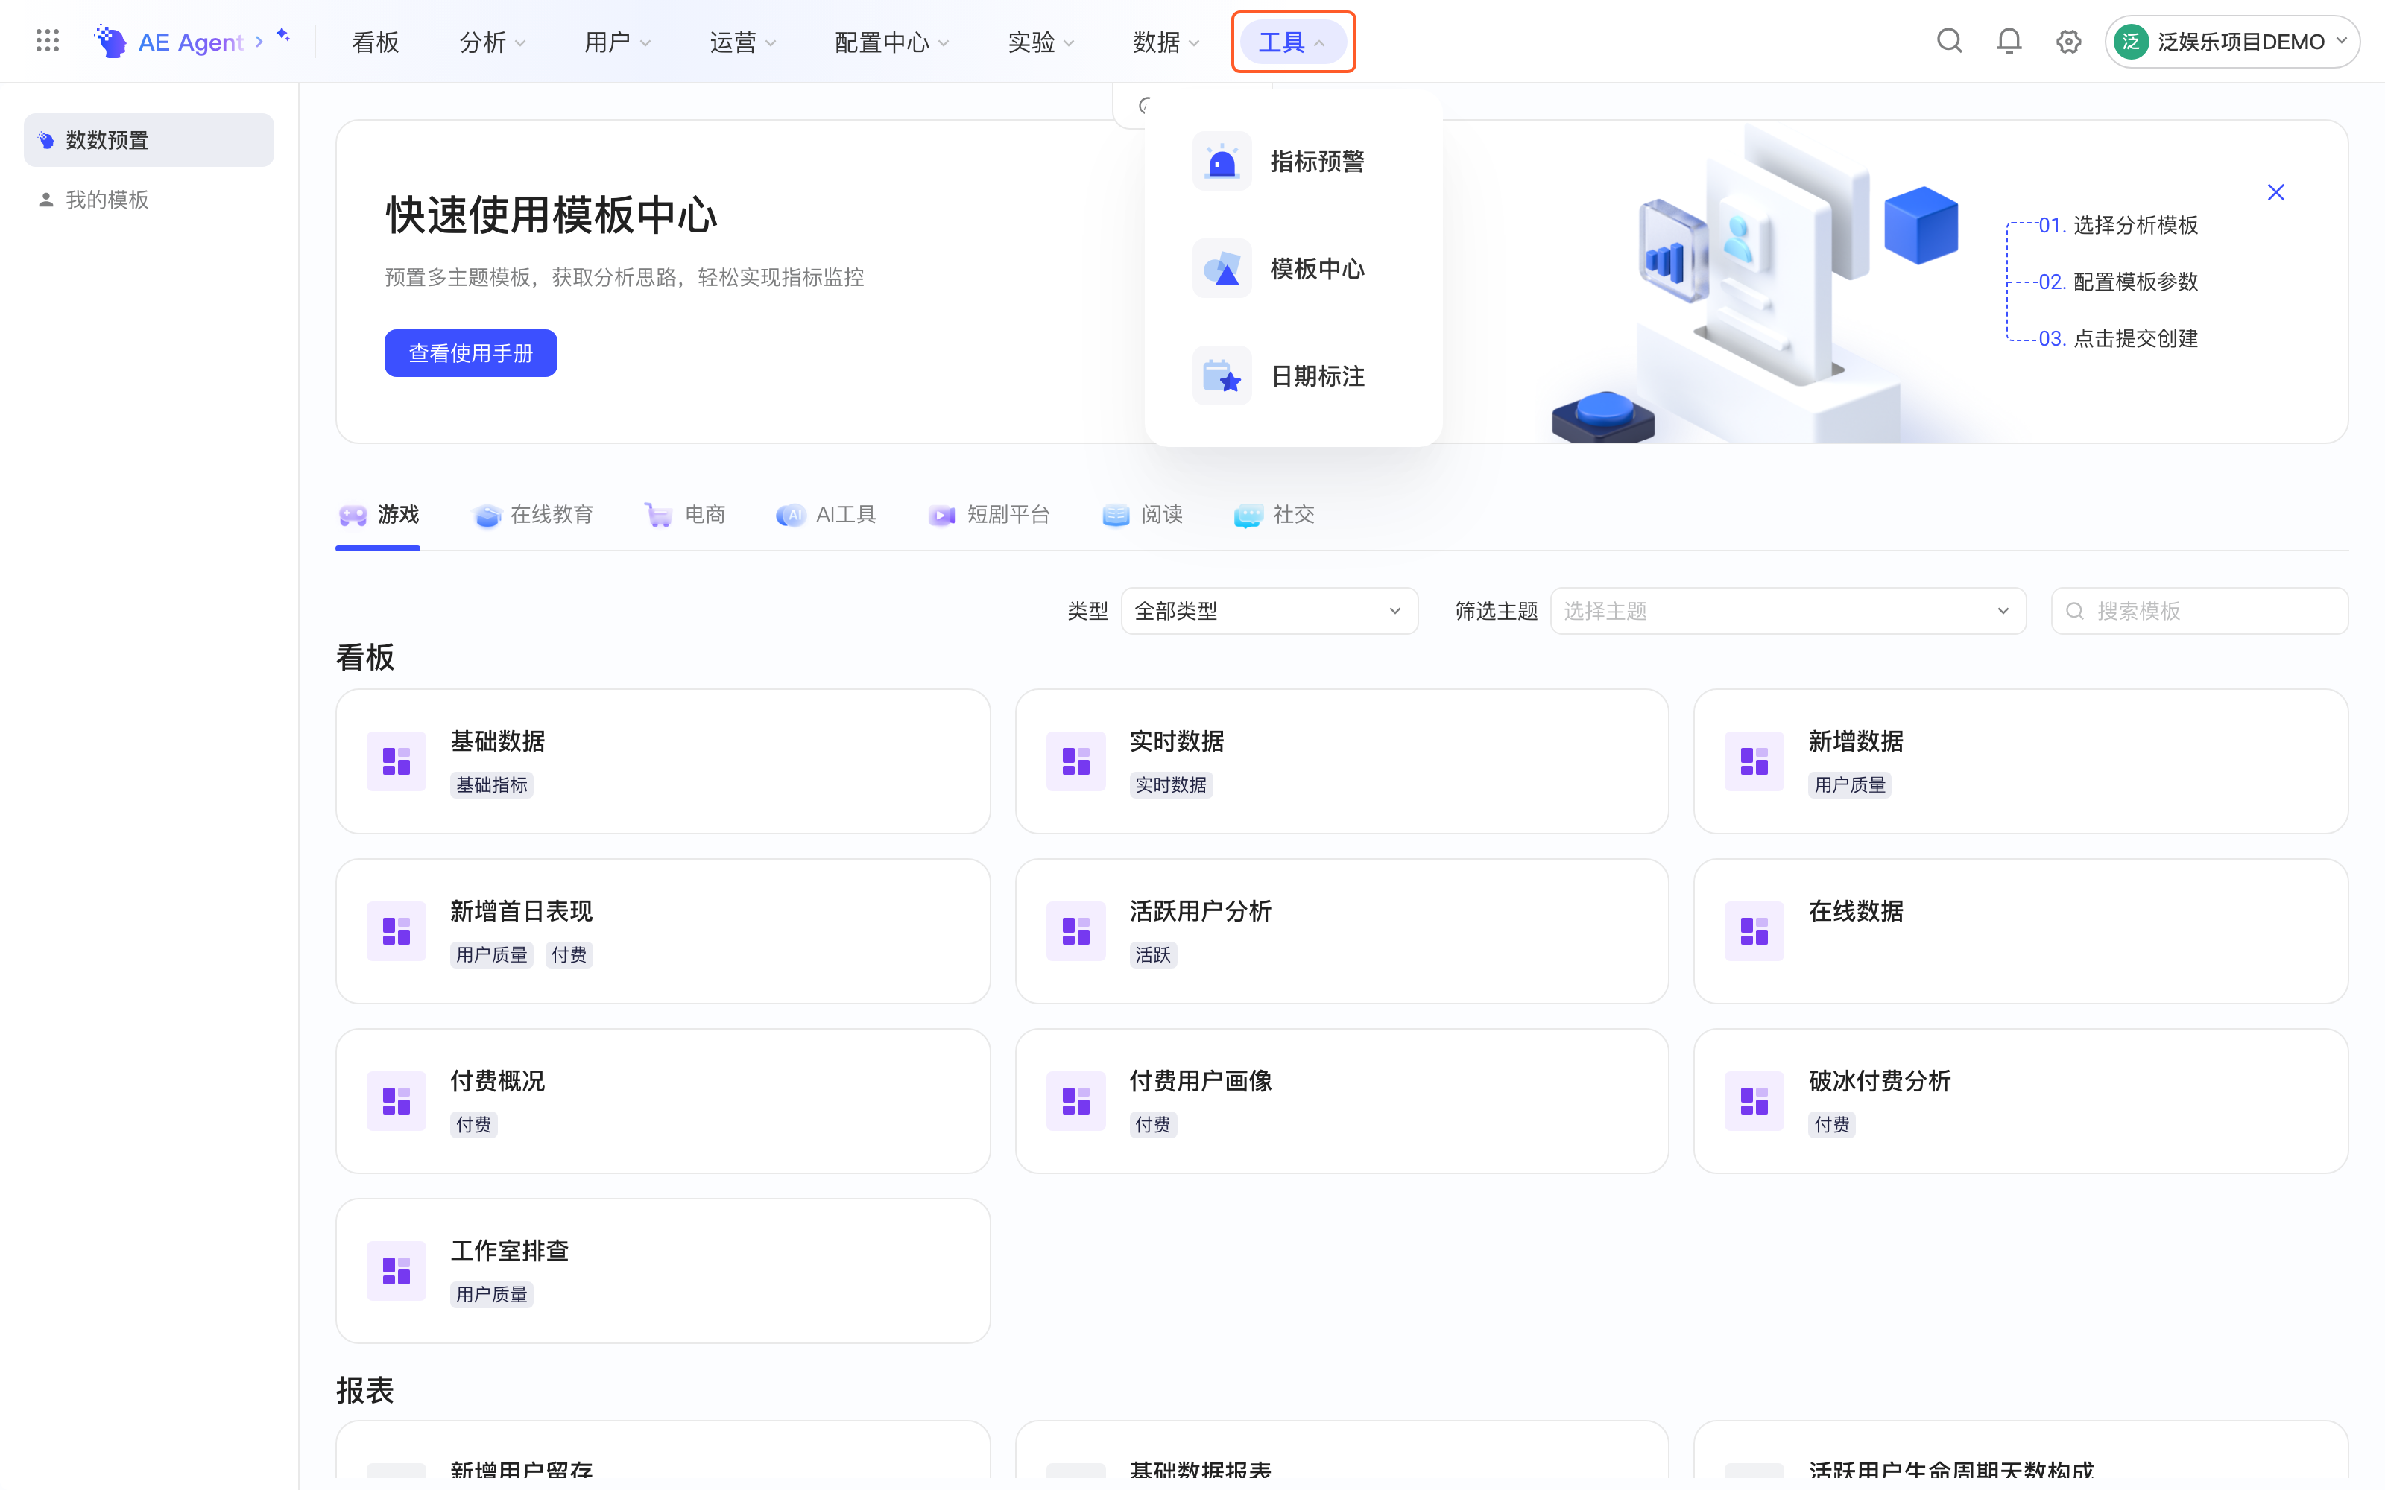Click the 基础数据 dashboard icon
This screenshot has width=2385, height=1490.
coord(397,761)
